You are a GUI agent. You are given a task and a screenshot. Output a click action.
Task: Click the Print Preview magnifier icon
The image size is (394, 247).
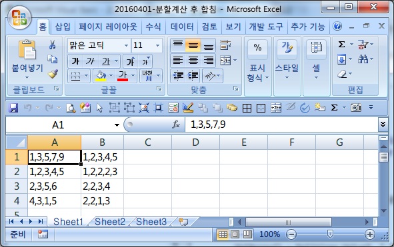click(x=71, y=109)
